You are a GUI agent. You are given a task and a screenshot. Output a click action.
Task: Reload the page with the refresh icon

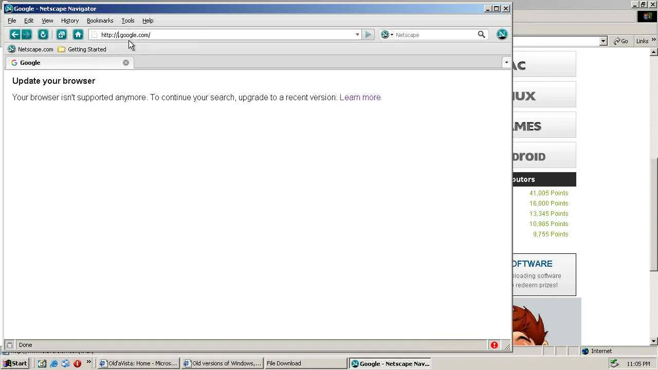[x=43, y=34]
